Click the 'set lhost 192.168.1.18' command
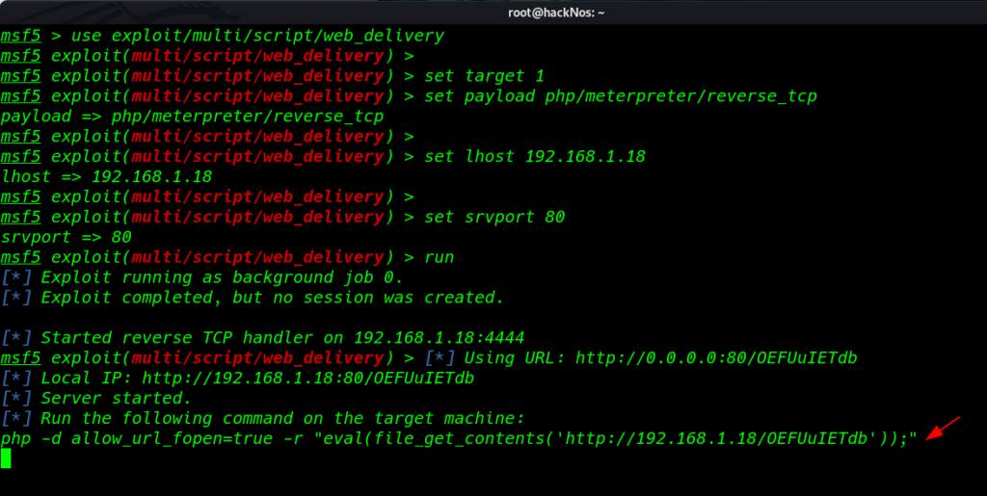 coord(534,157)
